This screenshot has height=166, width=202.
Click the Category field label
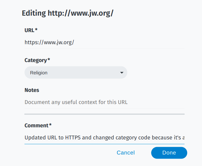coord(36,60)
